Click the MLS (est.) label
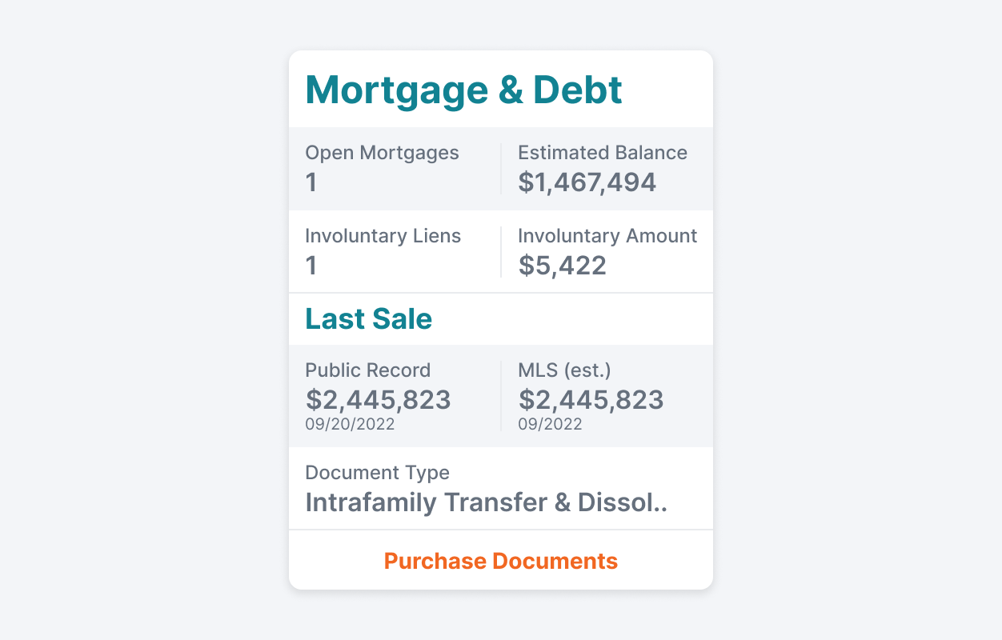Screen dimensions: 1002x640 coord(563,370)
